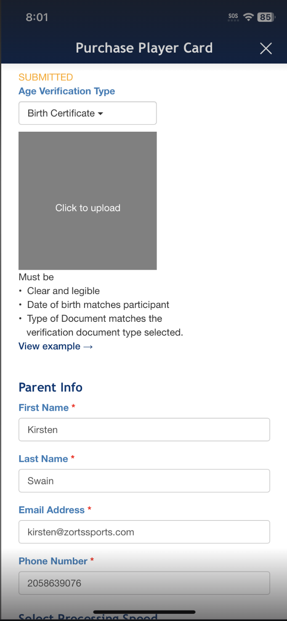Viewport: 287px width, 621px height.
Task: Select the Last Name field containing Swain
Action: (144, 481)
